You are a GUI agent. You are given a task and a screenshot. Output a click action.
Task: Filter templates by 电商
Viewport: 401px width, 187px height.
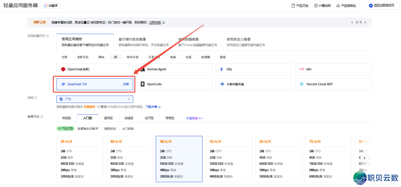point(173,57)
